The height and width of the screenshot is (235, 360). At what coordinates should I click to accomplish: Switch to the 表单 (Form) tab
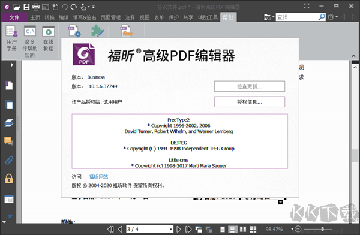pyautogui.click(x=159, y=17)
